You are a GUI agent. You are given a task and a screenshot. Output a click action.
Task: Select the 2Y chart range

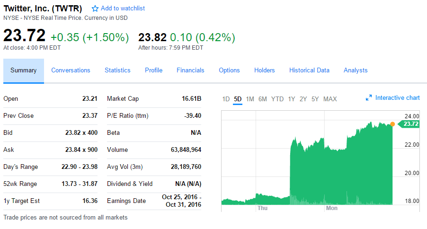(303, 99)
